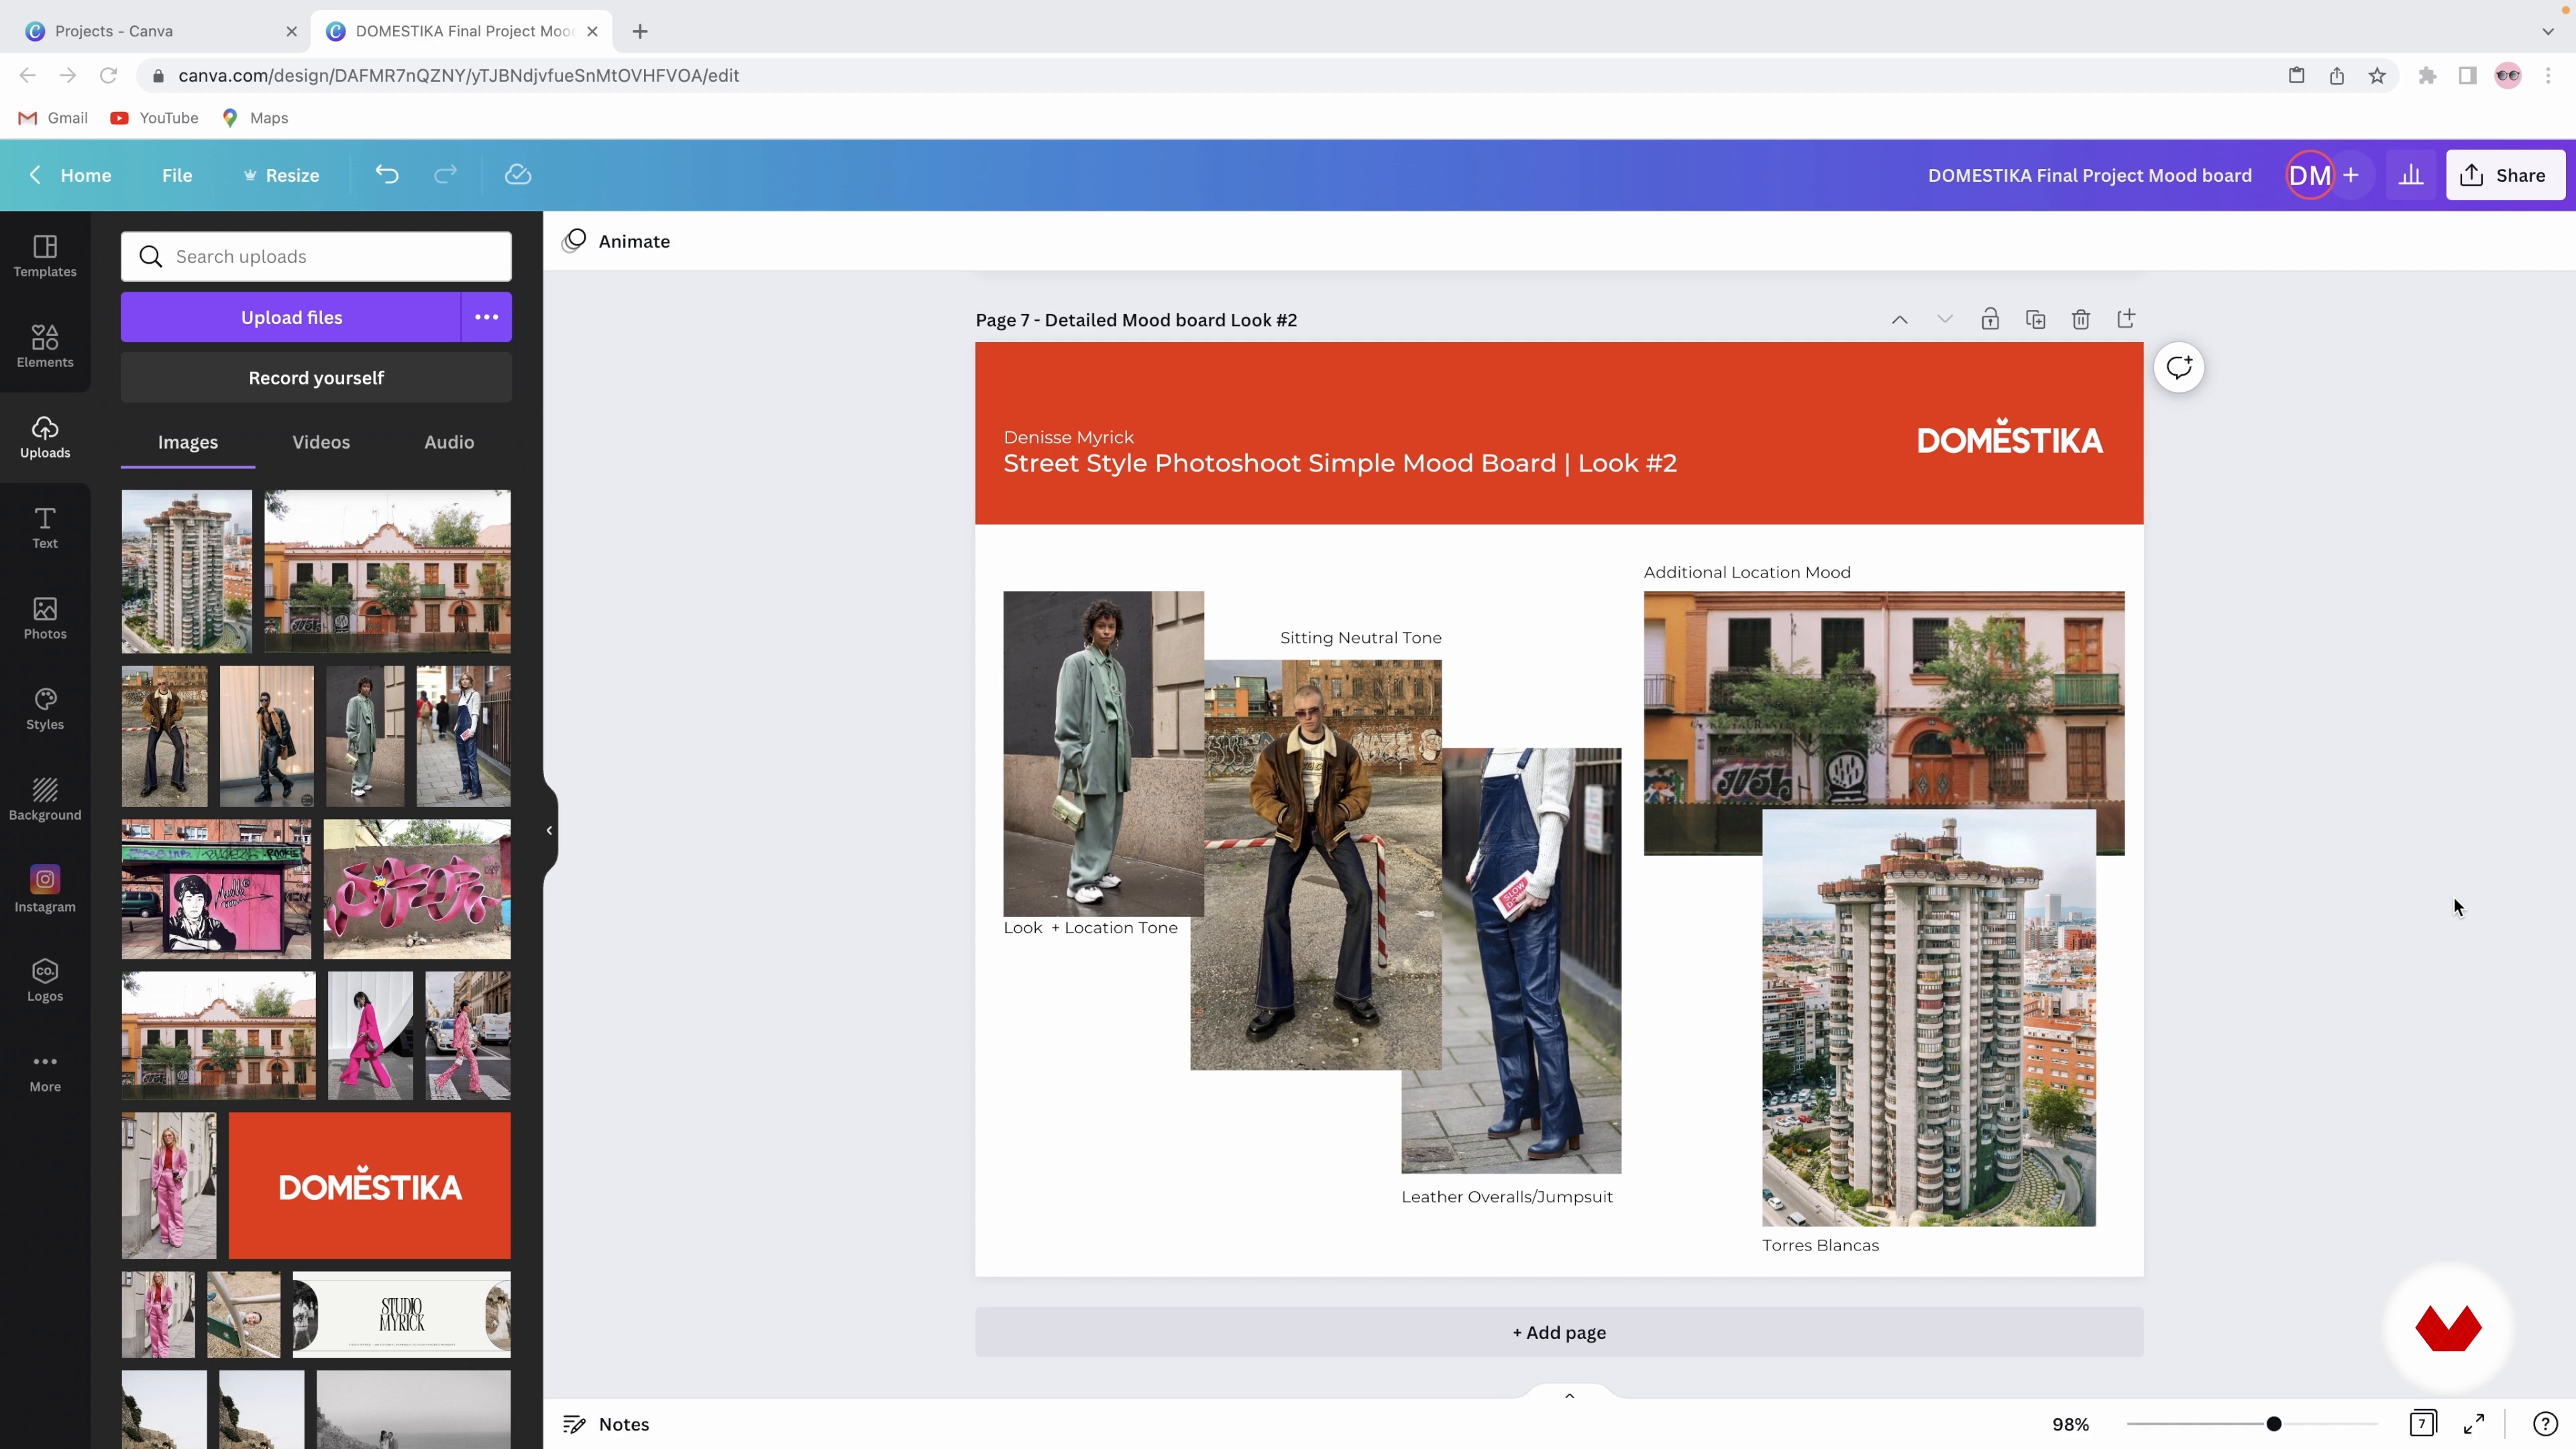Open the Chrome three-dot menu
The image size is (2576, 1449).
pos(2548,76)
